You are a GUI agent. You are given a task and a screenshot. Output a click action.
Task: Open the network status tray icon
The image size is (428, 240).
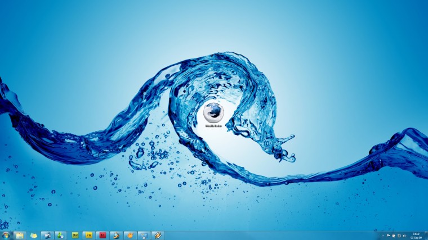click(399, 236)
